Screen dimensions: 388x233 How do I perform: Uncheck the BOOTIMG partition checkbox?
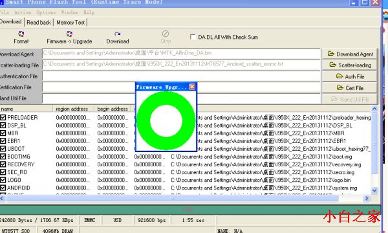[3, 157]
